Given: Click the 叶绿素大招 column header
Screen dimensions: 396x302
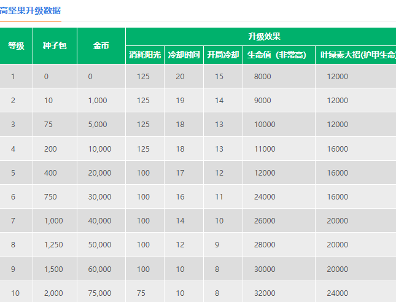Looking at the screenshot, I should point(355,55).
